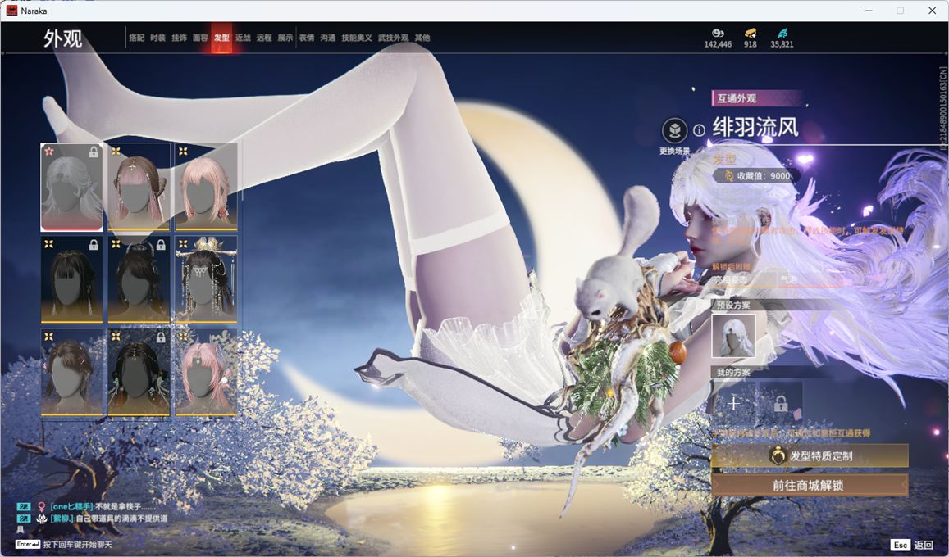Click the hairstyle name 绯羽流风

coord(755,128)
